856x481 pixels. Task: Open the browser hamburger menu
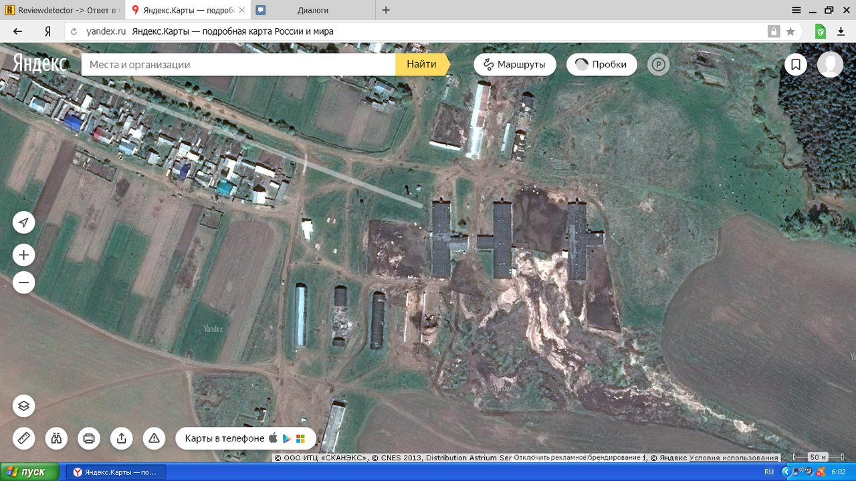[x=796, y=10]
